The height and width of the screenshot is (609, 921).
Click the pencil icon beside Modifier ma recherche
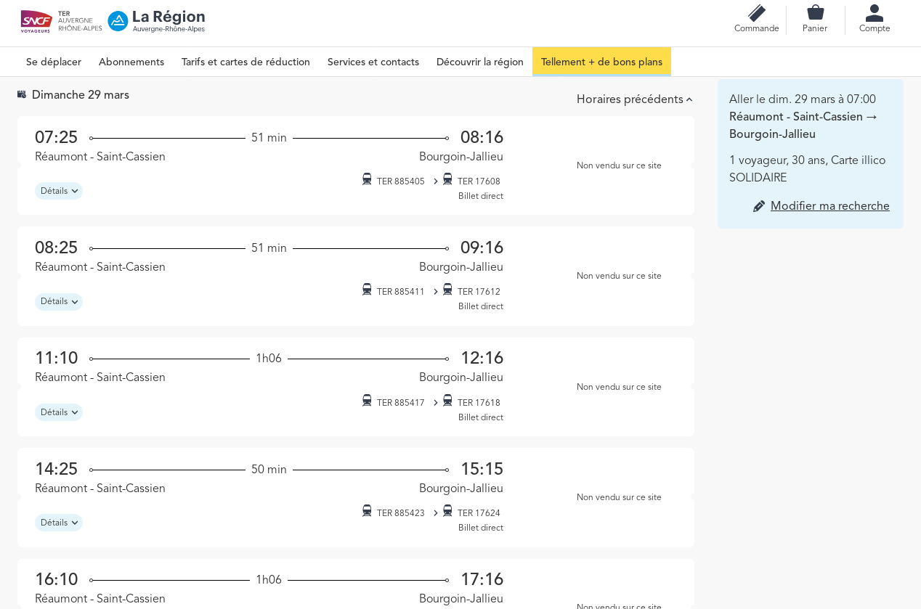pos(759,206)
